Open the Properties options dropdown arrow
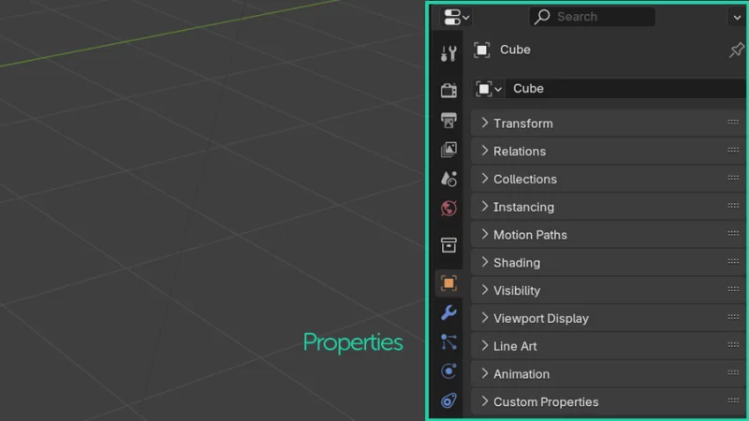 [x=737, y=18]
